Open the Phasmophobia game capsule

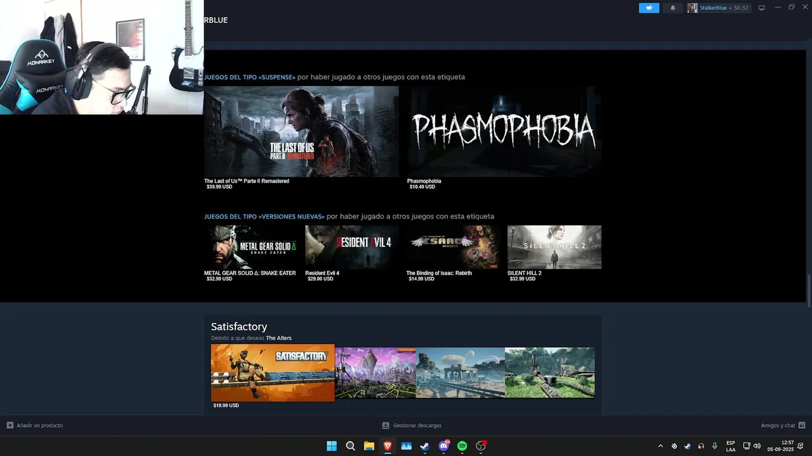click(x=504, y=131)
